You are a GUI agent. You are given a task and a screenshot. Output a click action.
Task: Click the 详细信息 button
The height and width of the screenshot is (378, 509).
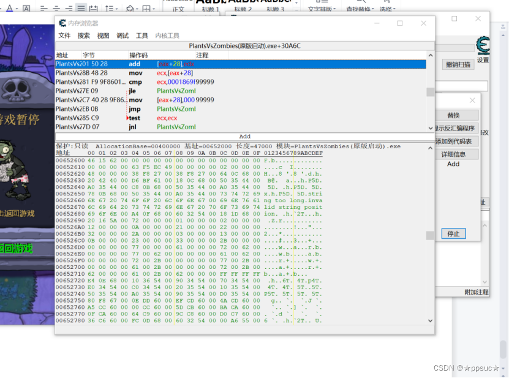pyautogui.click(x=457, y=154)
